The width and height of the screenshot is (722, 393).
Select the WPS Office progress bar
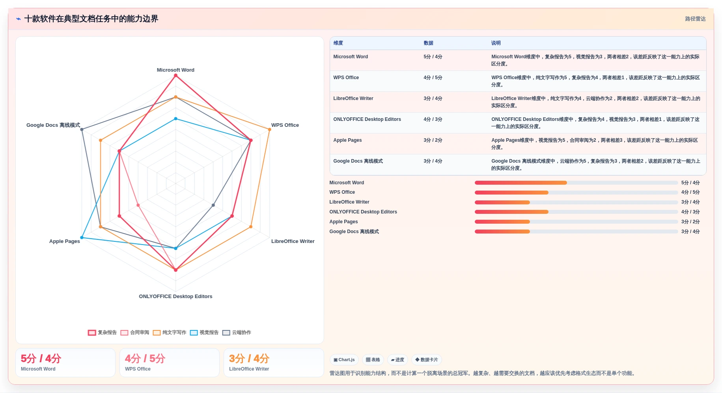point(576,193)
